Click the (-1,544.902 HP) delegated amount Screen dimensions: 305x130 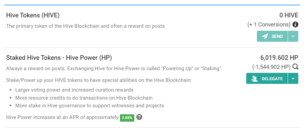pos(272,67)
